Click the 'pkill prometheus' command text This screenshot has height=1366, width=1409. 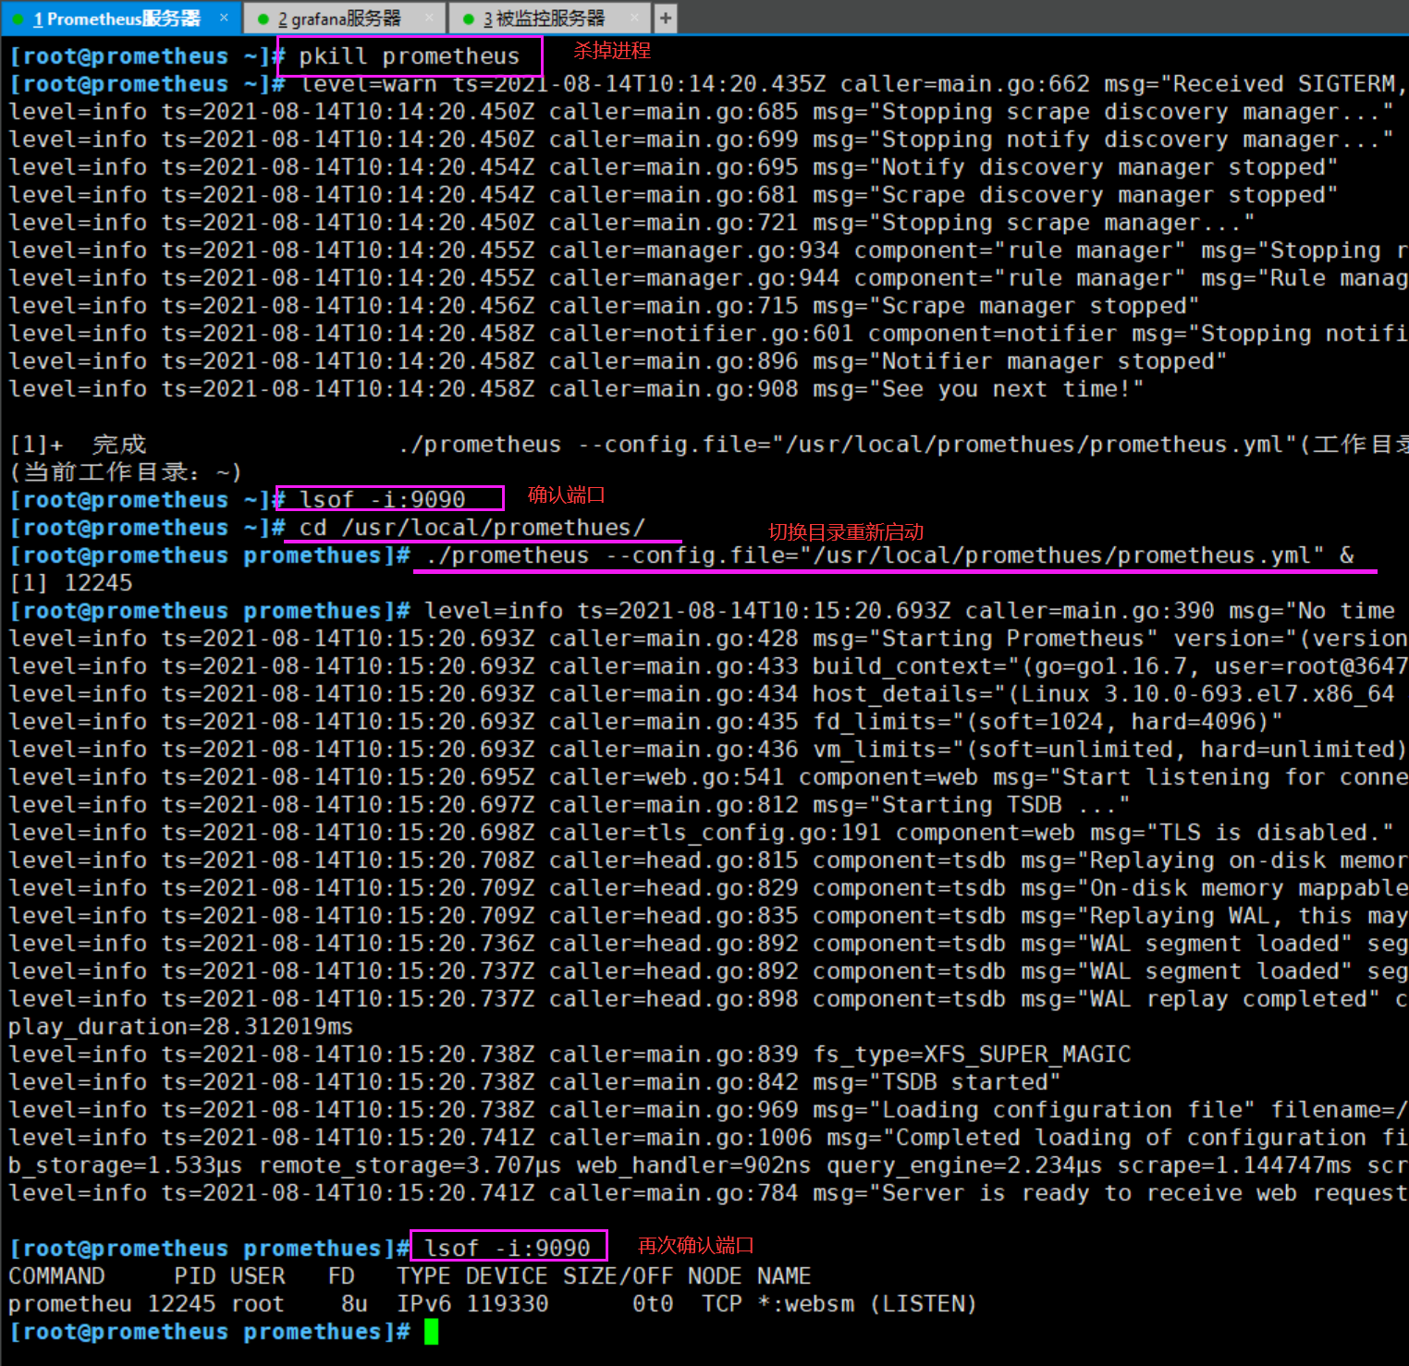tap(409, 56)
